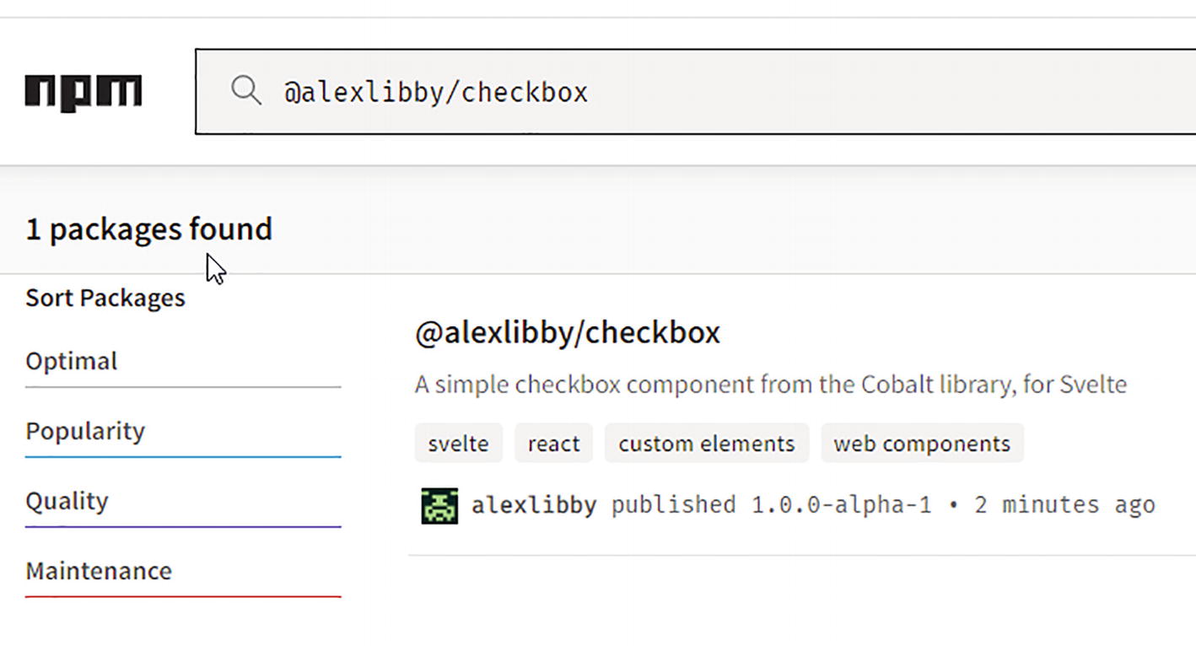Click the npm logo

pyautogui.click(x=83, y=92)
